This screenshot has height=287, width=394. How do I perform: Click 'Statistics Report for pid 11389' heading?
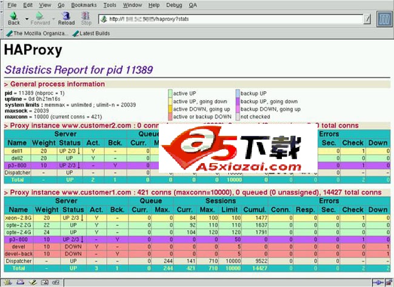point(79,70)
